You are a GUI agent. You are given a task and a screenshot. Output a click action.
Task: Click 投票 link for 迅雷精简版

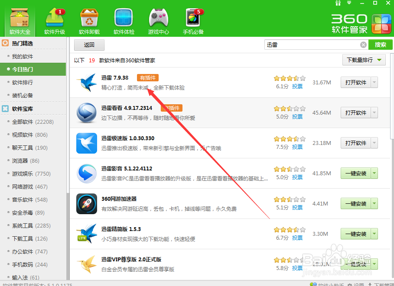297,238
